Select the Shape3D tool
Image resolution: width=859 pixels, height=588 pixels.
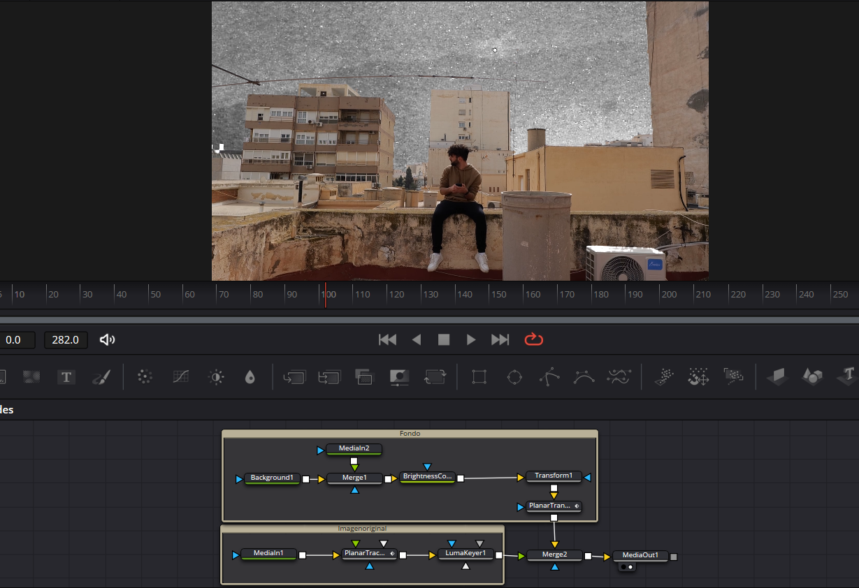click(x=812, y=377)
